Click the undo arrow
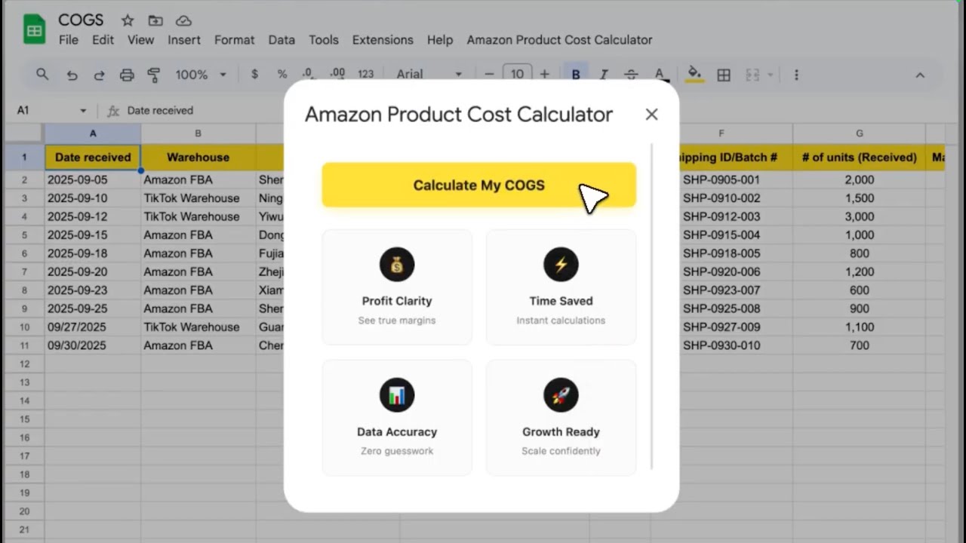Screen dimensions: 966x543 click(72, 75)
